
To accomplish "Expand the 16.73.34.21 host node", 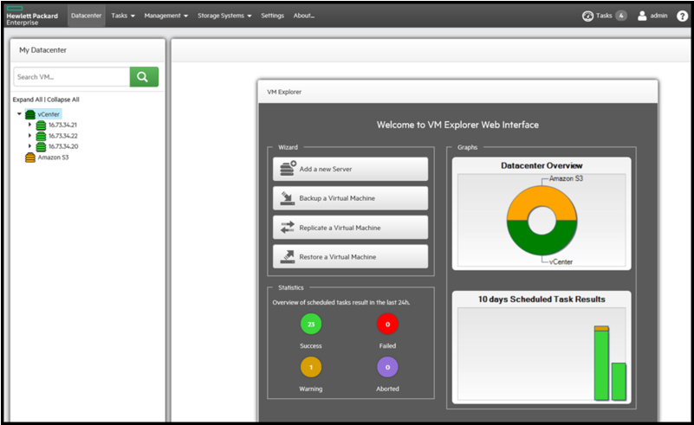I will [29, 125].
